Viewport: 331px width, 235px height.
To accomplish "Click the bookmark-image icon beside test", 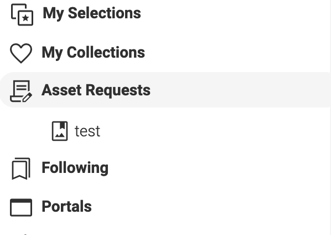I will coord(60,131).
